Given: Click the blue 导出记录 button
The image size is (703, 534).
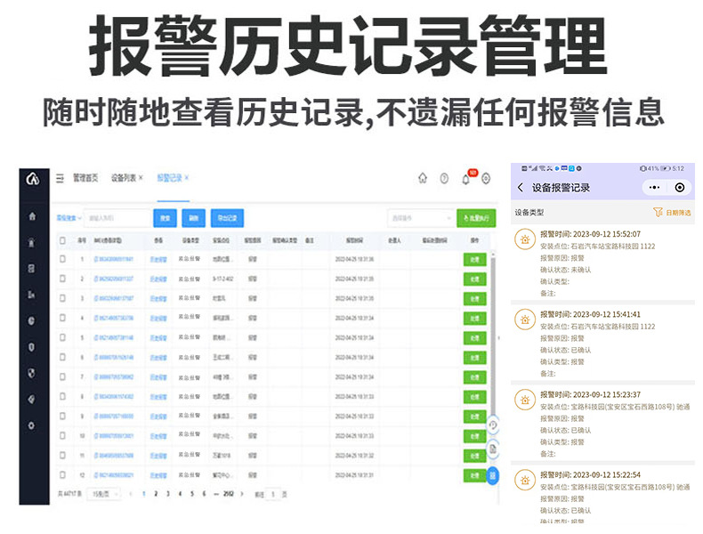Looking at the screenshot, I should point(226,217).
